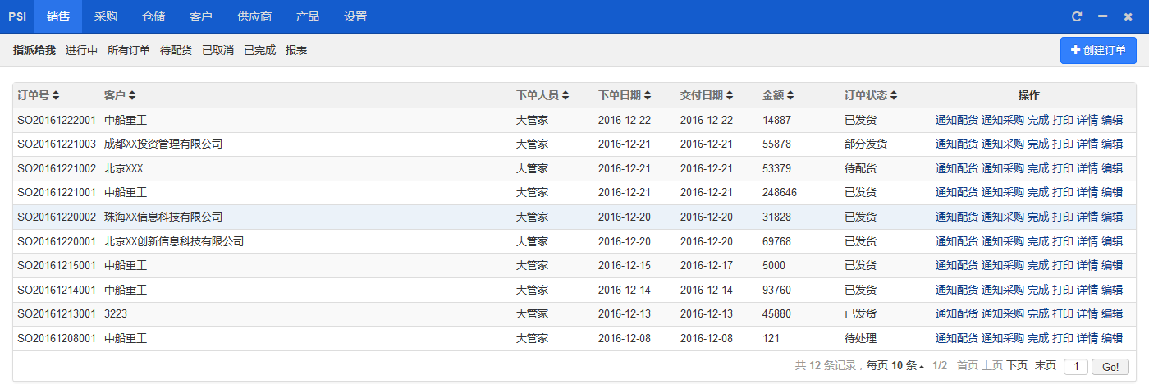Sort by 订单状态 column sort icon
Viewport: 1149px width, 389px height.
point(894,96)
